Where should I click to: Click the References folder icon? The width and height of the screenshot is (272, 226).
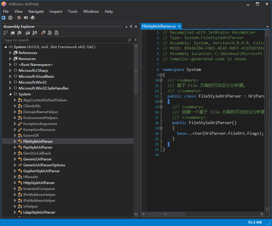[x=15, y=53]
